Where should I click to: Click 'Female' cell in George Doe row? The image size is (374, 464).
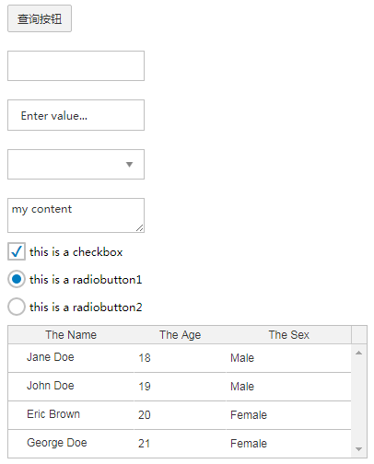(288, 444)
